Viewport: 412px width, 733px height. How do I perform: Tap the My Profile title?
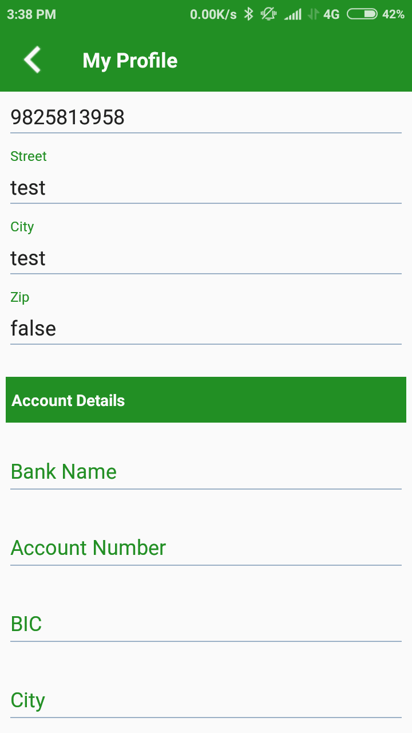[x=130, y=61]
